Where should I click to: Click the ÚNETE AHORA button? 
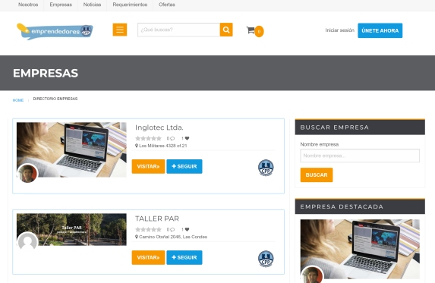click(380, 30)
